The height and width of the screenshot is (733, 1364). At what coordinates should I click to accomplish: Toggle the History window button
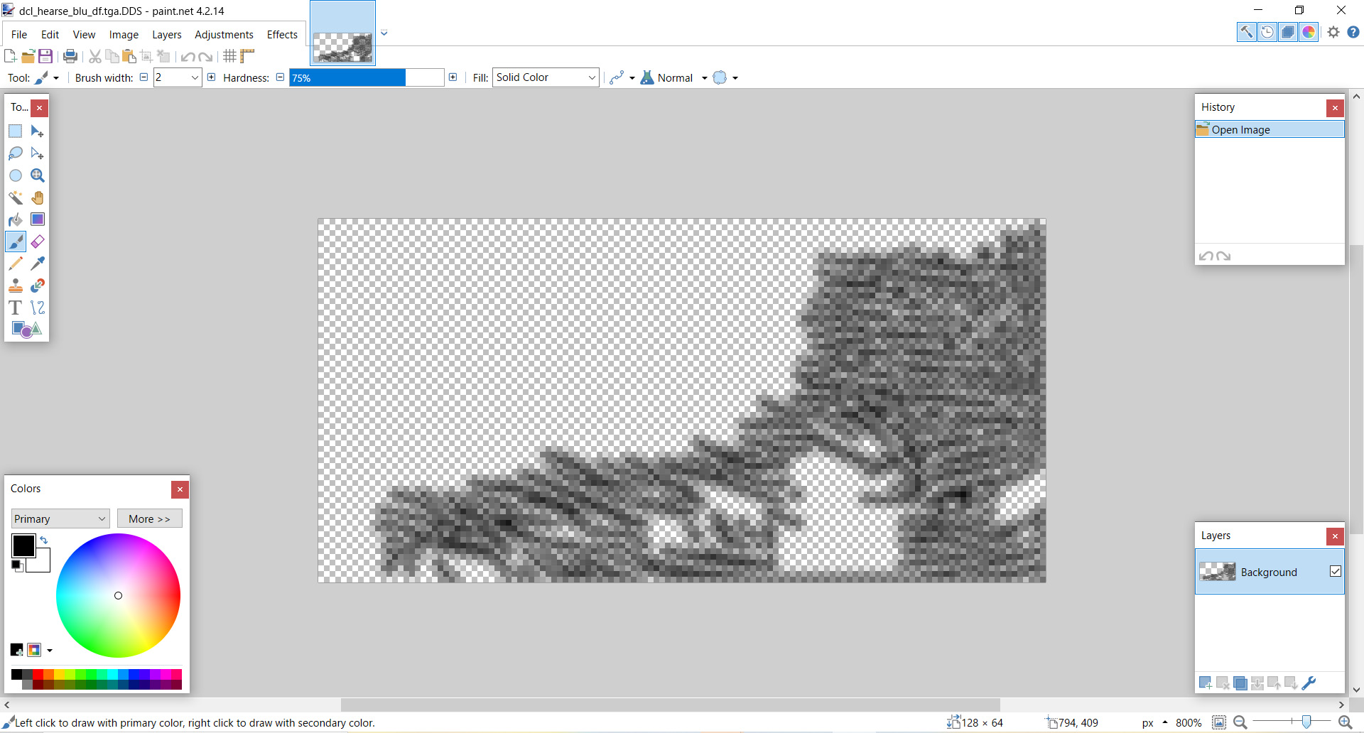coord(1267,32)
